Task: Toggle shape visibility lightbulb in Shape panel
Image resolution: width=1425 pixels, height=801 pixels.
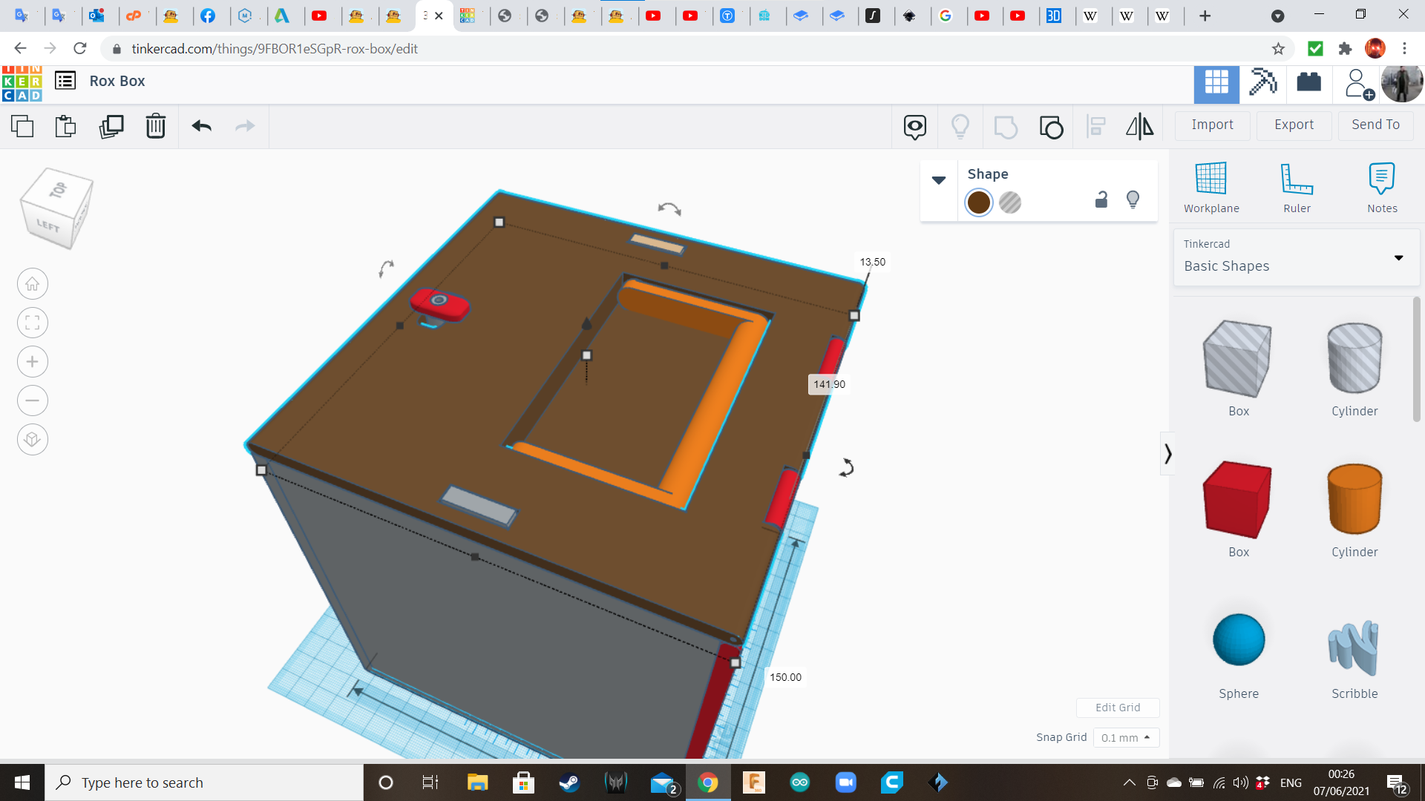Action: [1133, 200]
